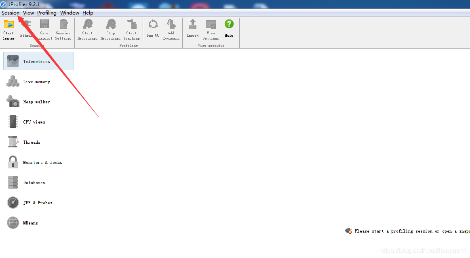Click the status message plug icon
Image resolution: width=470 pixels, height=258 pixels.
click(x=348, y=231)
